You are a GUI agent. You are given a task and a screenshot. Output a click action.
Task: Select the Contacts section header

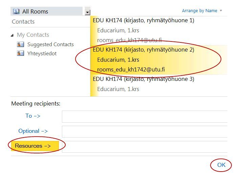tap(23, 22)
